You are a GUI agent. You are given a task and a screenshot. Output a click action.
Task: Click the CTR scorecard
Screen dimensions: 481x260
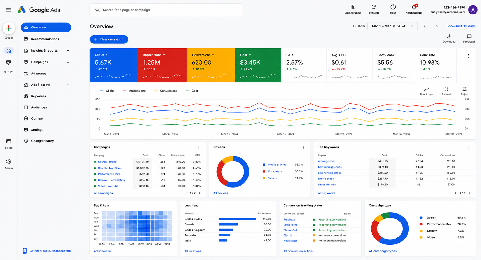point(304,65)
